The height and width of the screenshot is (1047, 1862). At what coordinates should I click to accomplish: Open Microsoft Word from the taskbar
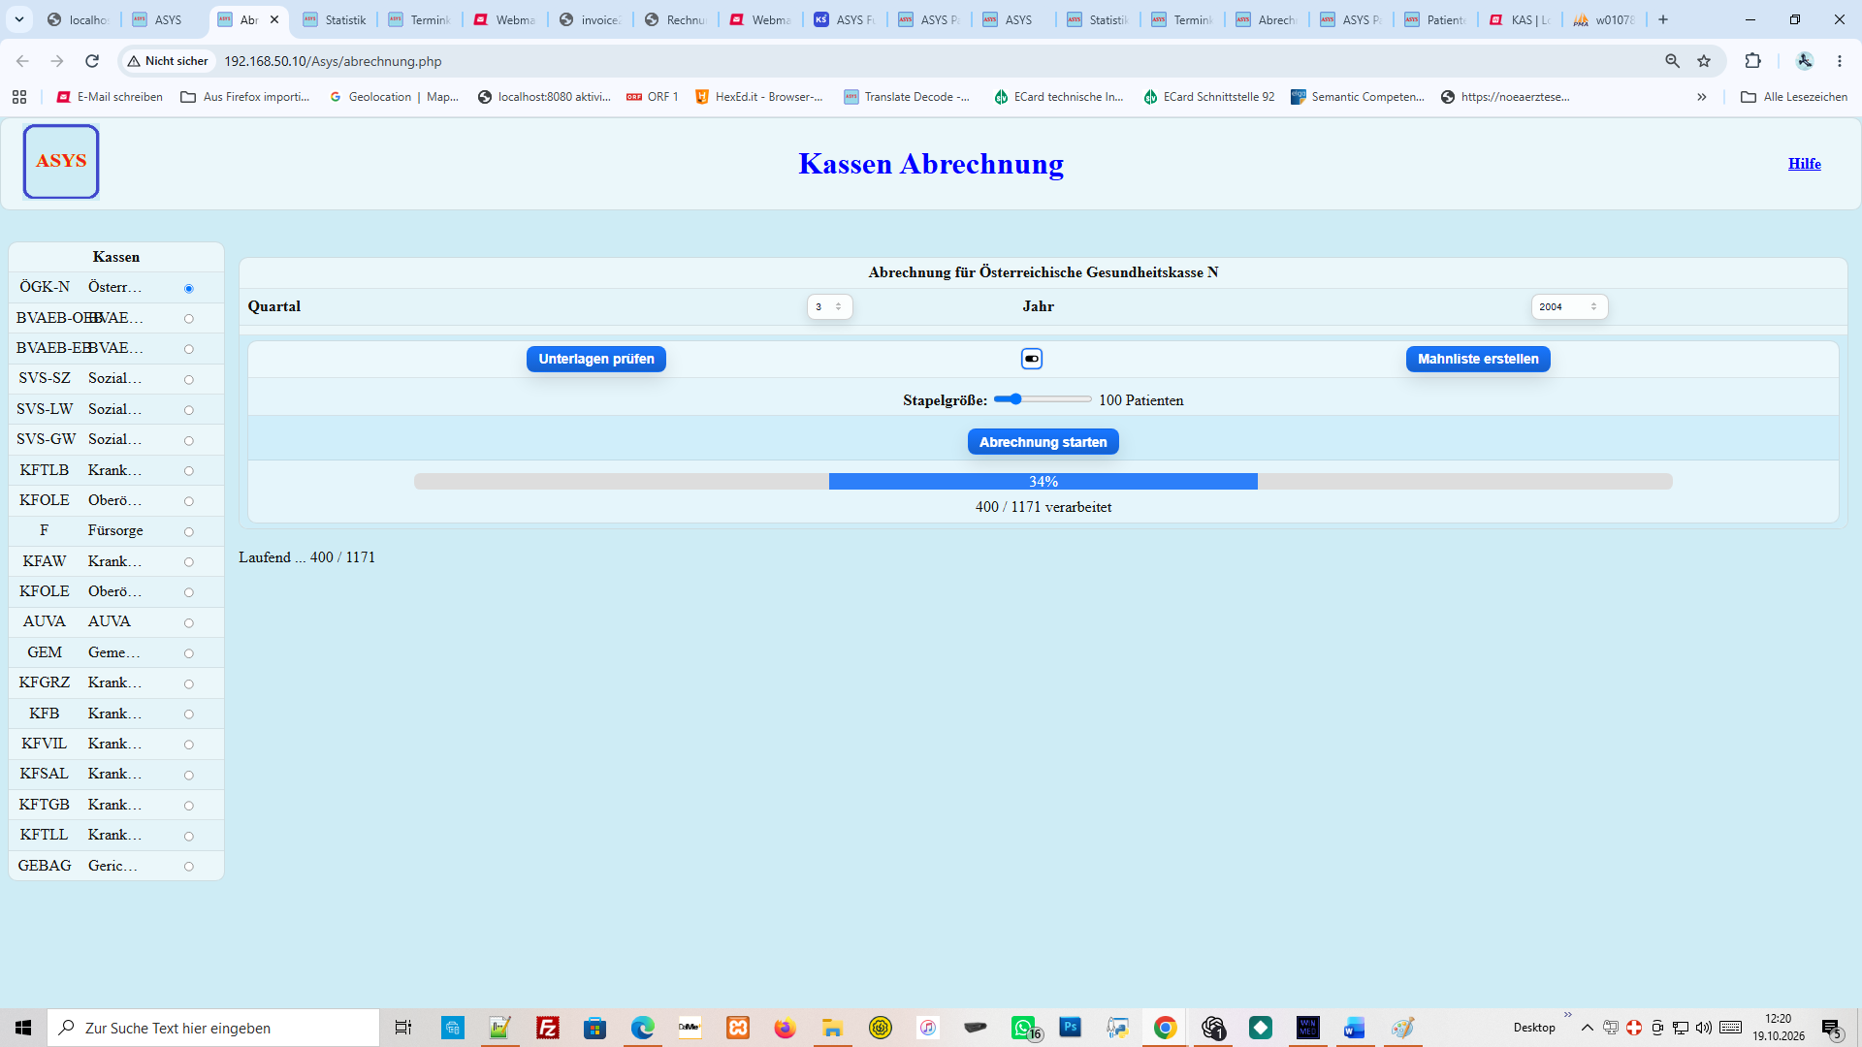[1355, 1028]
